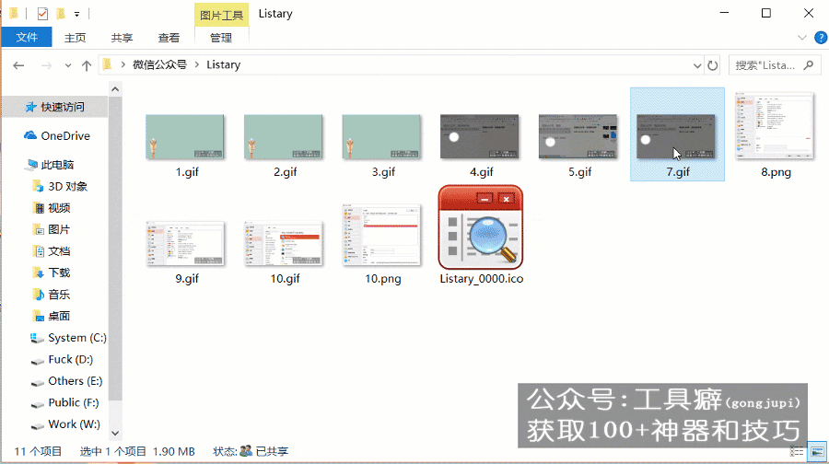Select the Listary_0000.ico file icon
Screen dimensions: 829x464
coord(481,227)
